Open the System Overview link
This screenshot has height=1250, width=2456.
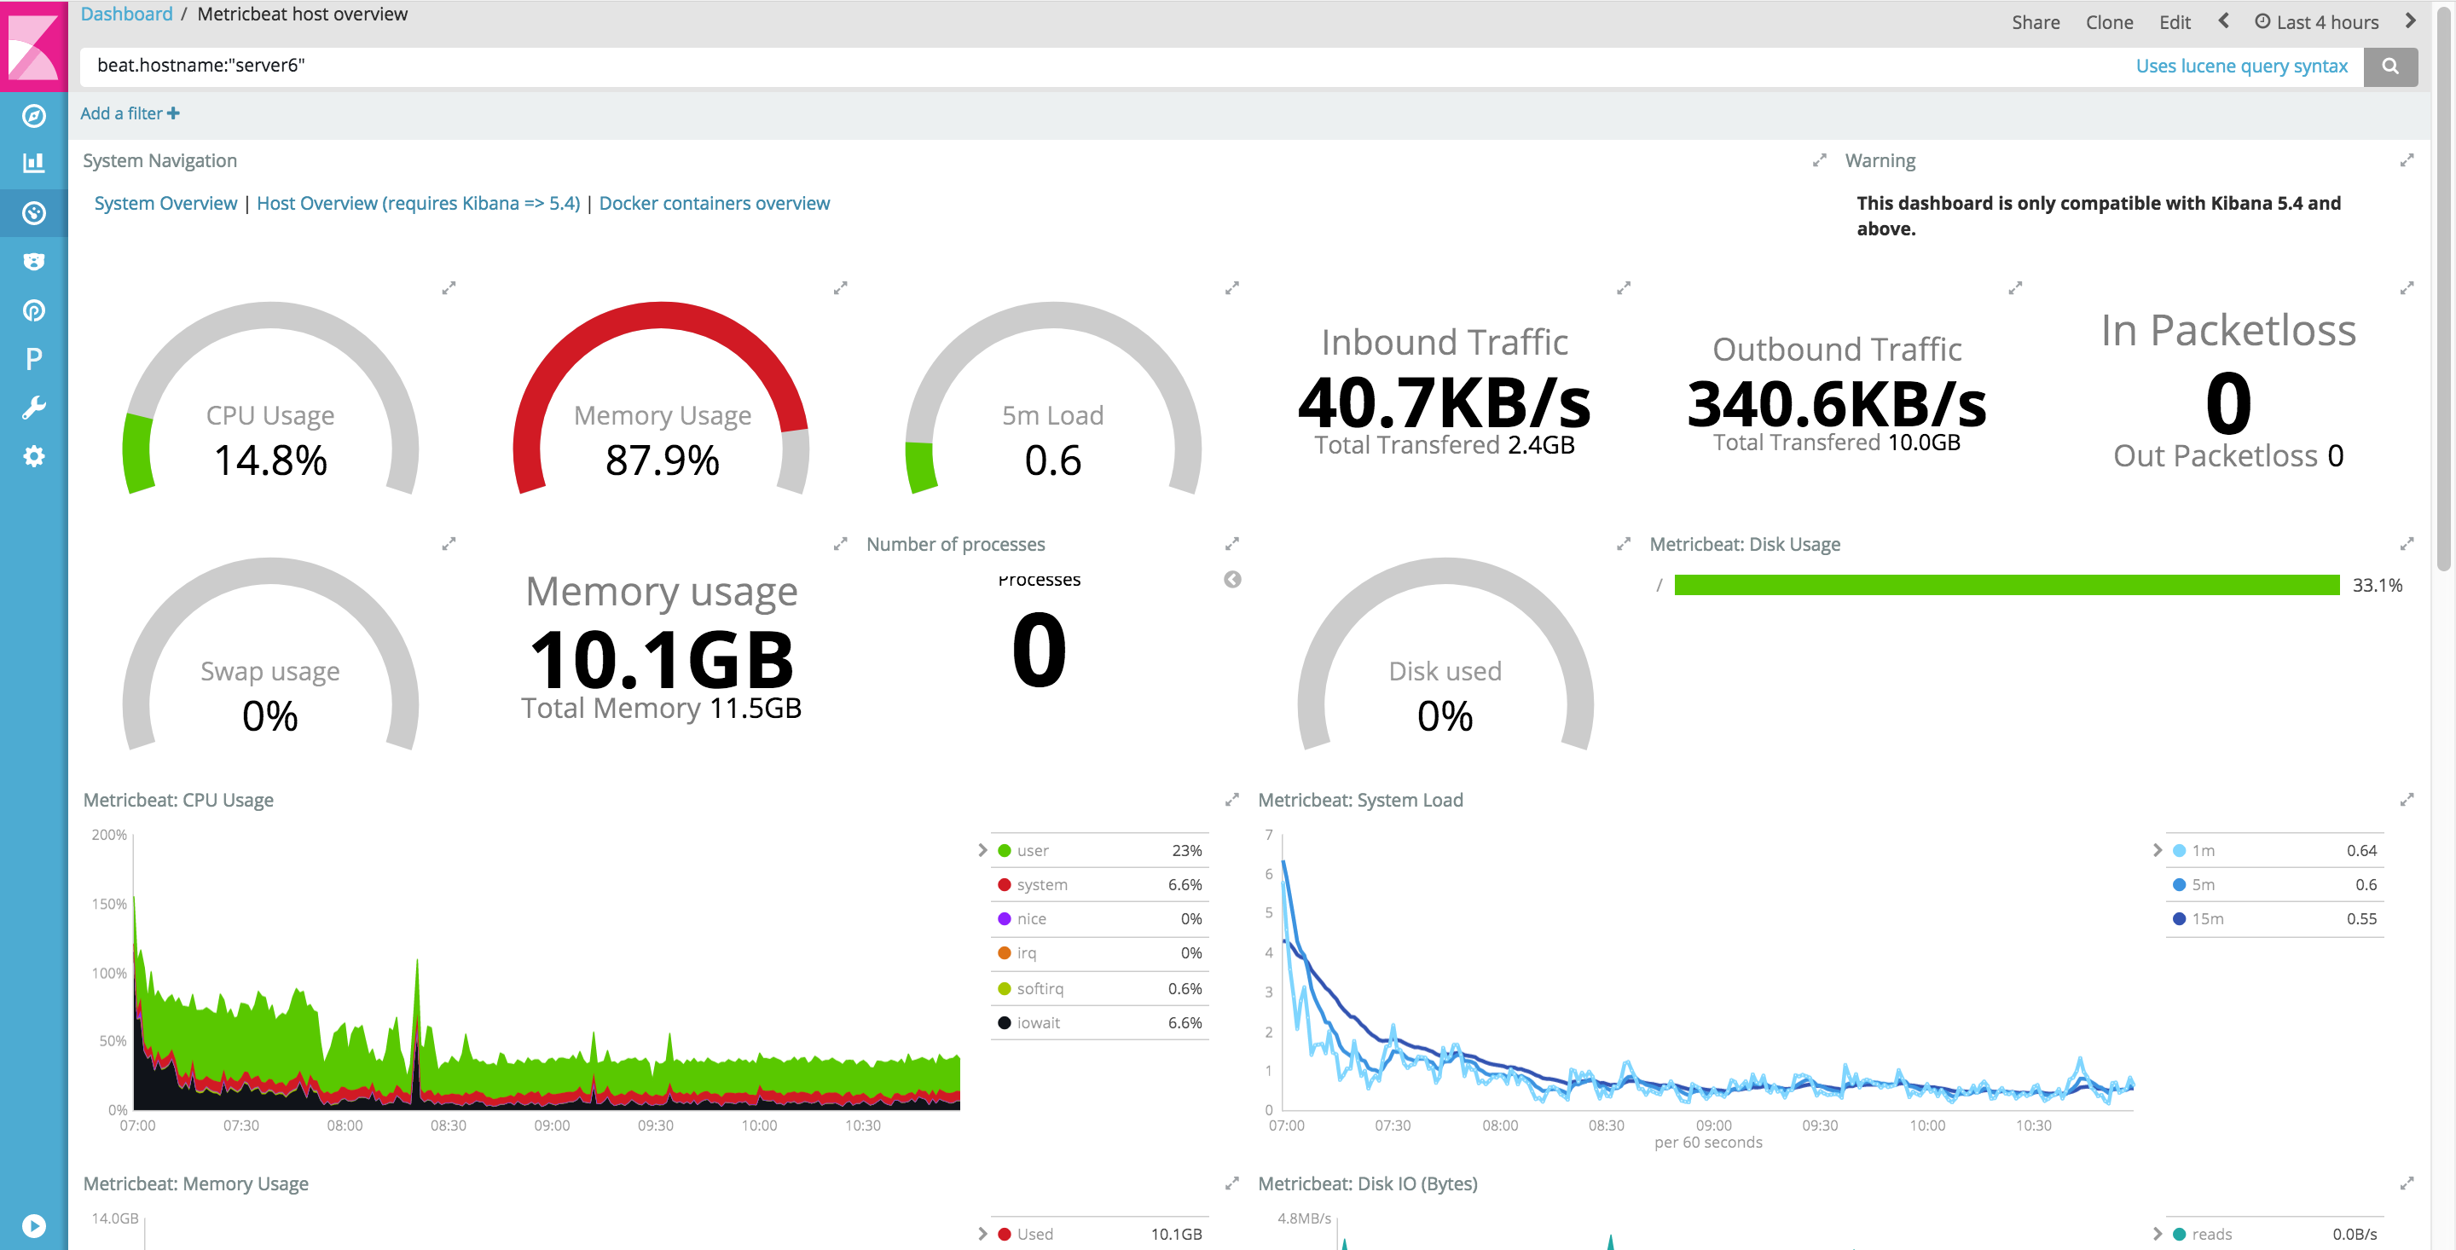click(x=166, y=203)
